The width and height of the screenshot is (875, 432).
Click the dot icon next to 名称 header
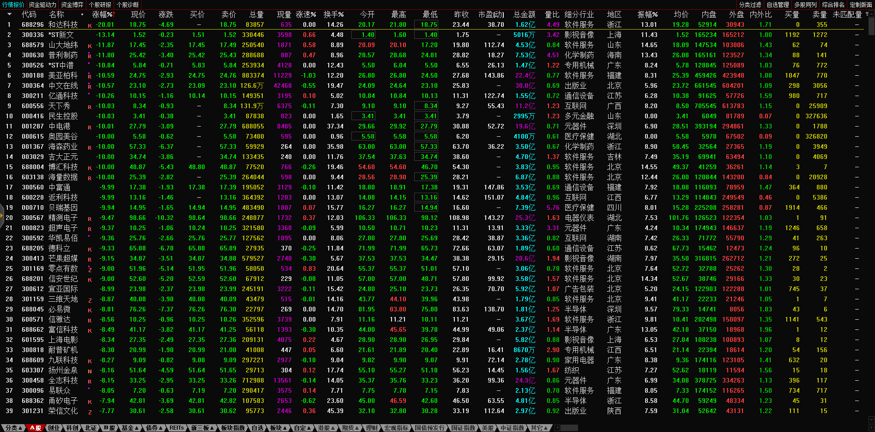(82, 14)
